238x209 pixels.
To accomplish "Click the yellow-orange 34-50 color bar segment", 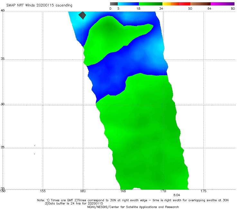I will [176, 4].
